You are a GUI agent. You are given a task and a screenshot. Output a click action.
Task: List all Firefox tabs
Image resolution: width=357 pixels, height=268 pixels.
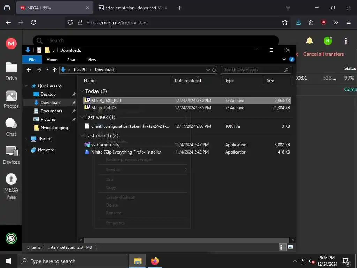pos(288,8)
